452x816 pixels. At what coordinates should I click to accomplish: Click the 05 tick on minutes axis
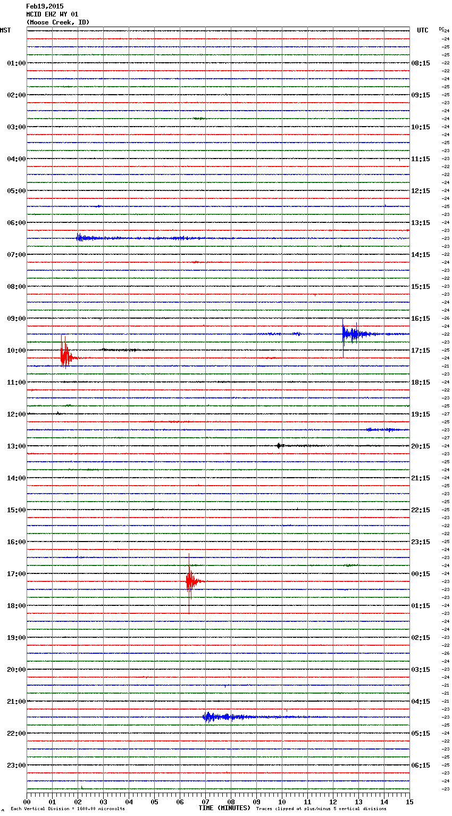click(155, 802)
